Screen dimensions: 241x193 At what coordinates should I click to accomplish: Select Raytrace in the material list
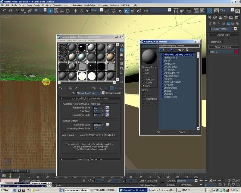(168, 85)
